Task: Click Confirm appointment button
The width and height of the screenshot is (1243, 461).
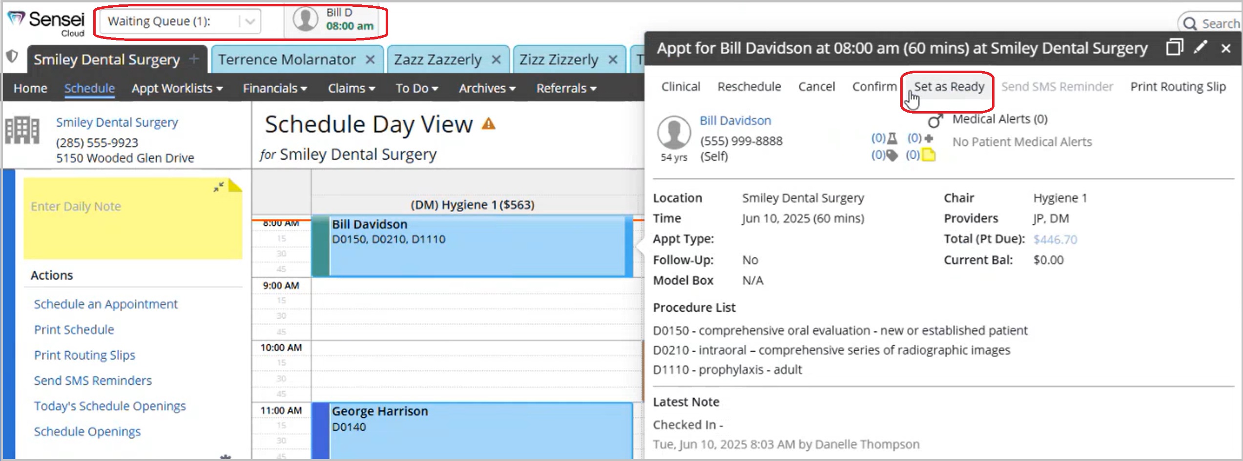Action: pos(874,87)
